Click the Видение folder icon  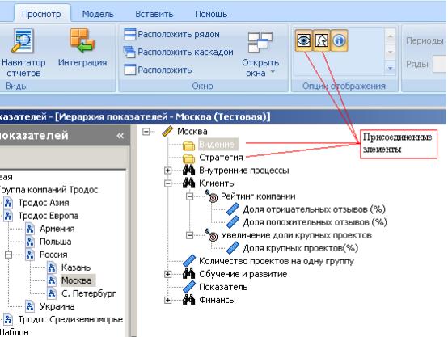coord(188,145)
